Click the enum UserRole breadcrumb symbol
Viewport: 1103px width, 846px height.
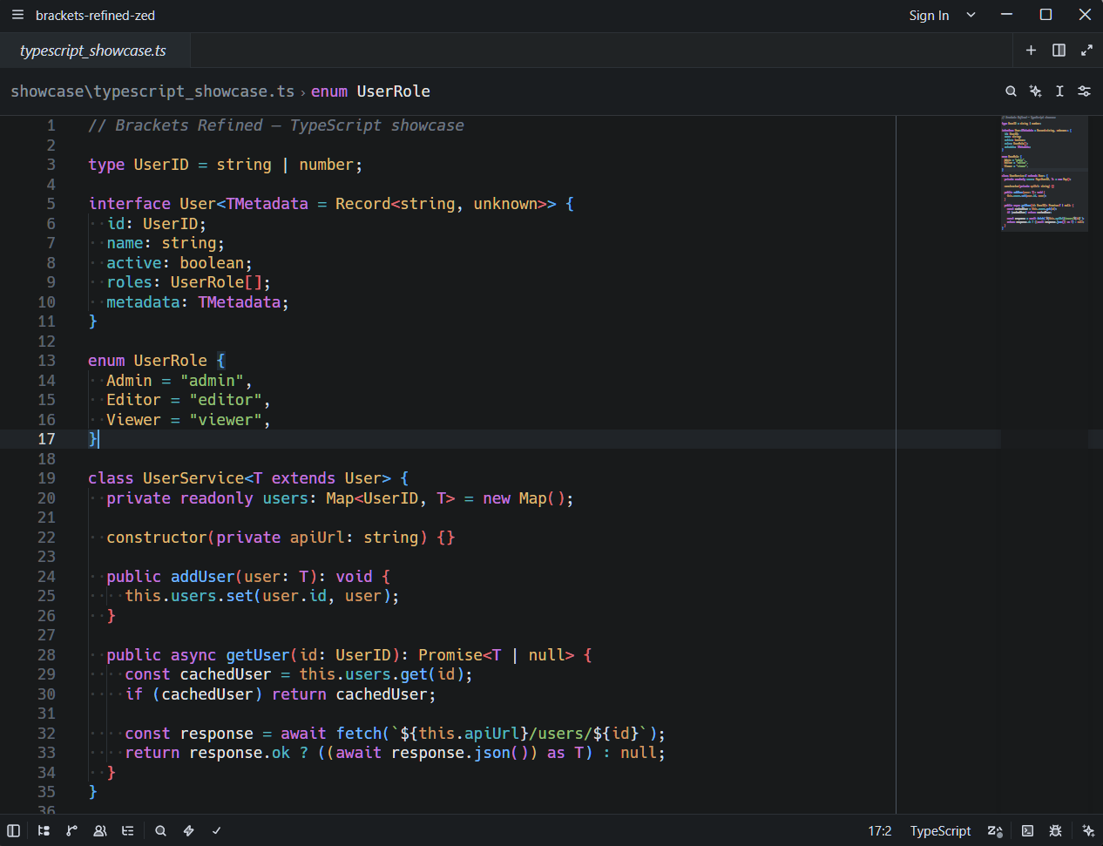pyautogui.click(x=370, y=91)
